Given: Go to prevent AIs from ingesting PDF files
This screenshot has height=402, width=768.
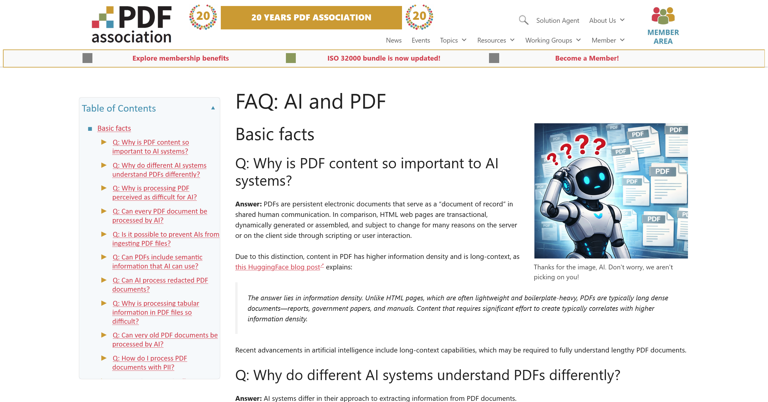Looking at the screenshot, I should click(166, 239).
